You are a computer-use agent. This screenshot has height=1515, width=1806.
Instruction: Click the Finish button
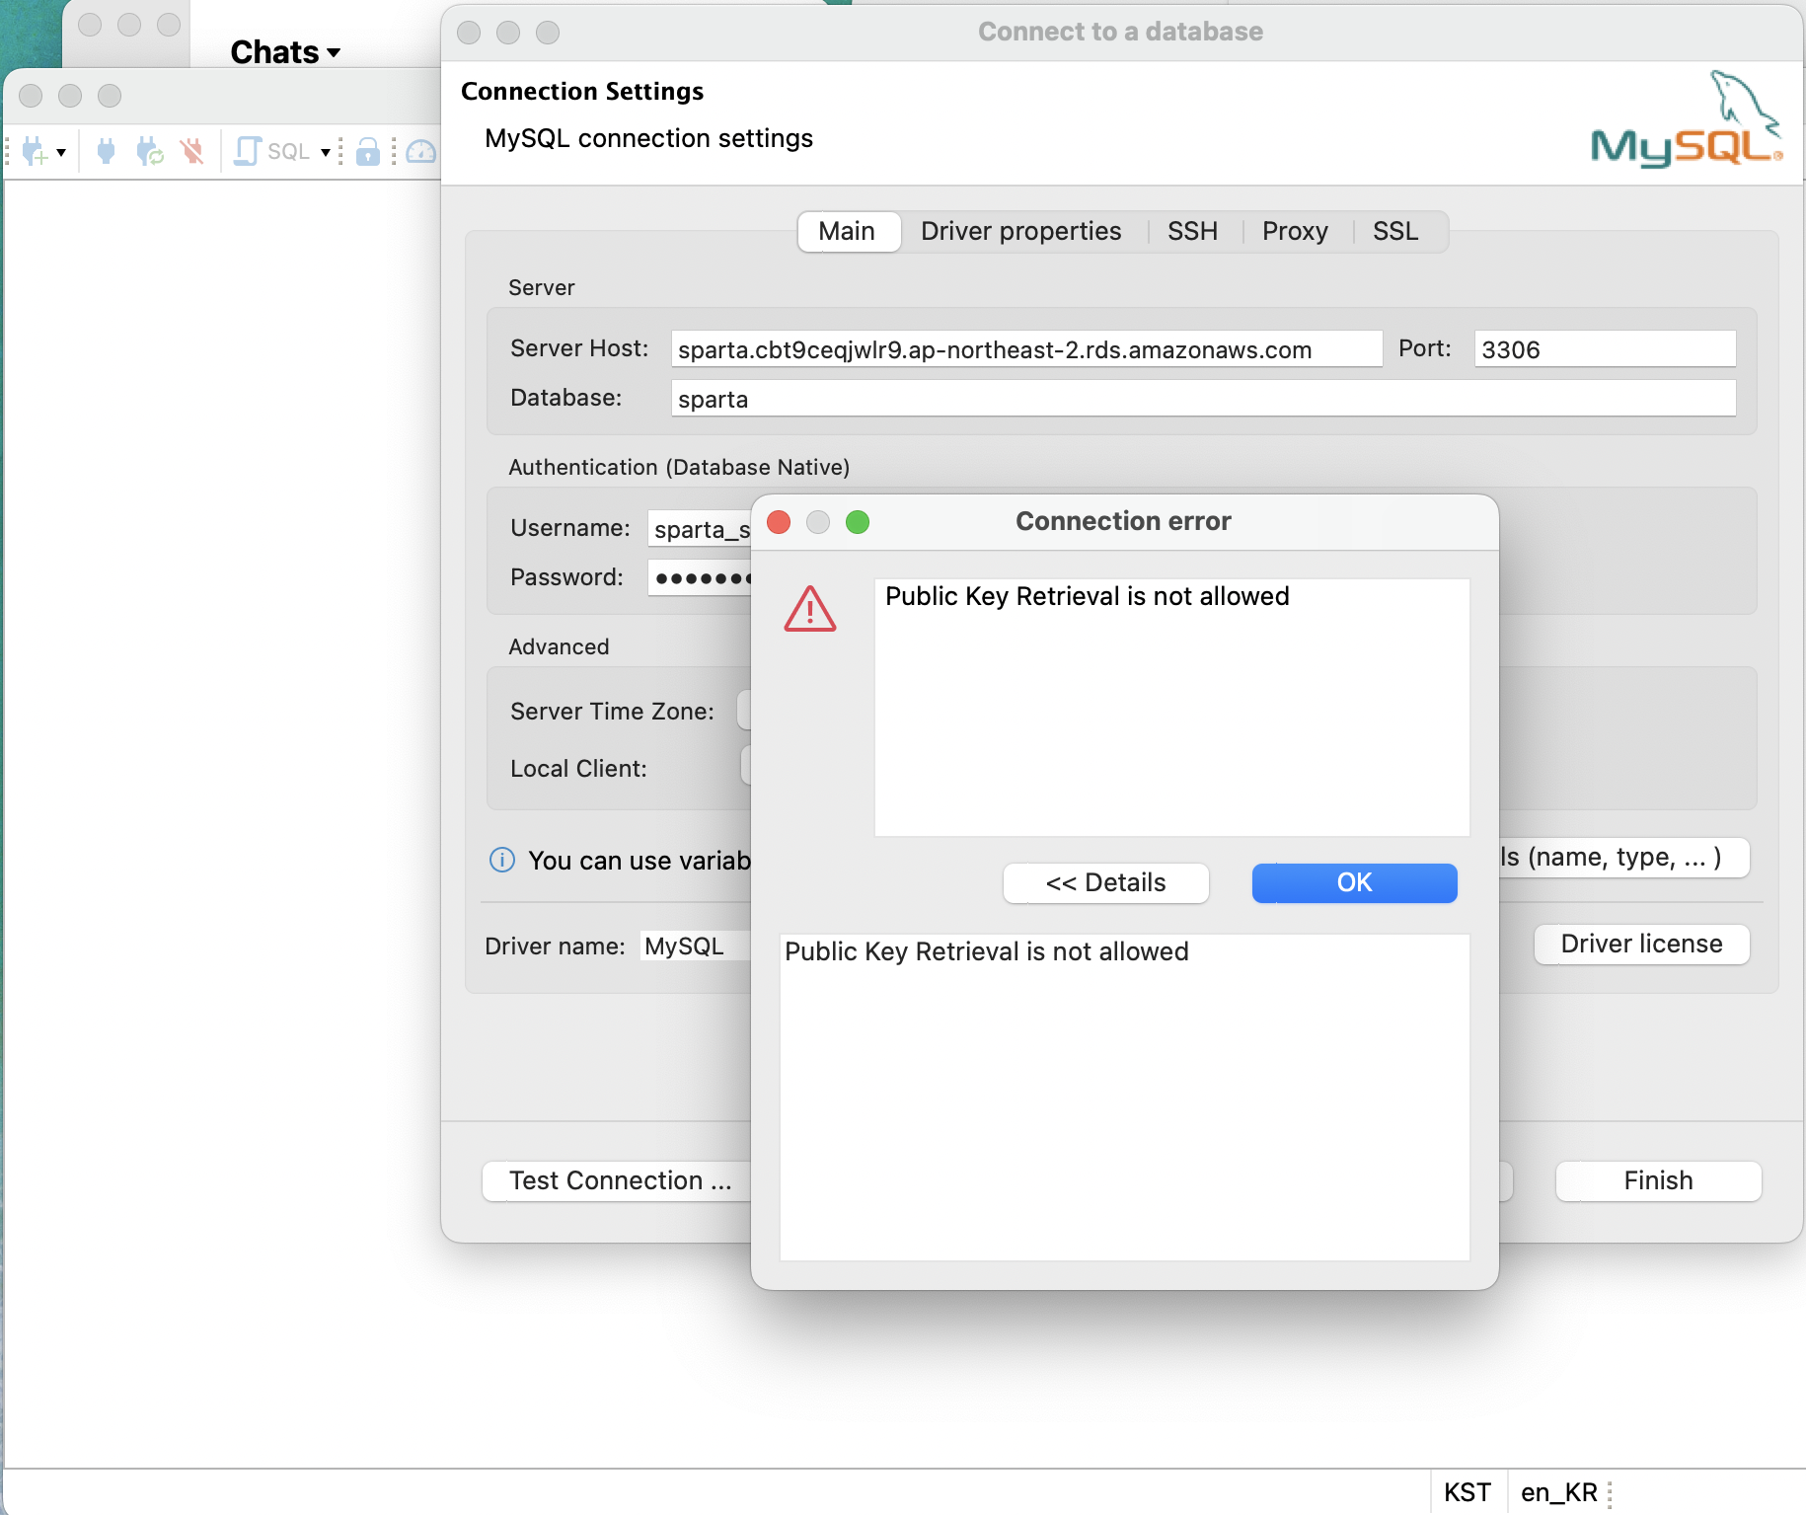tap(1658, 1180)
